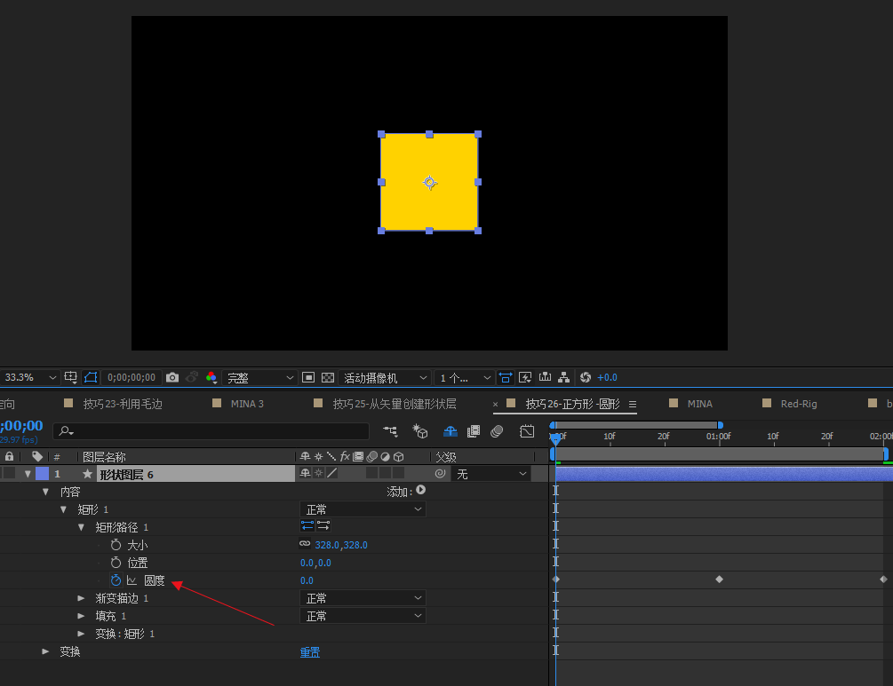Click the lock column header icon

tap(9, 456)
